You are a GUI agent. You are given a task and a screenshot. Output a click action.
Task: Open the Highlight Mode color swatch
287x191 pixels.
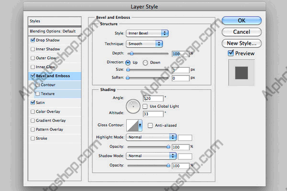pyautogui.click(x=185, y=138)
